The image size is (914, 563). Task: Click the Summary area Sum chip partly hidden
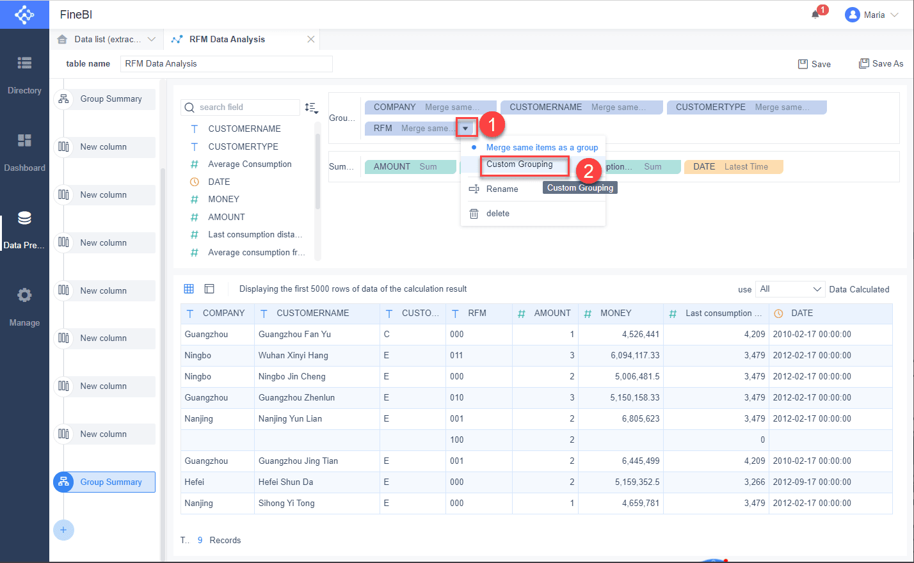[643, 167]
